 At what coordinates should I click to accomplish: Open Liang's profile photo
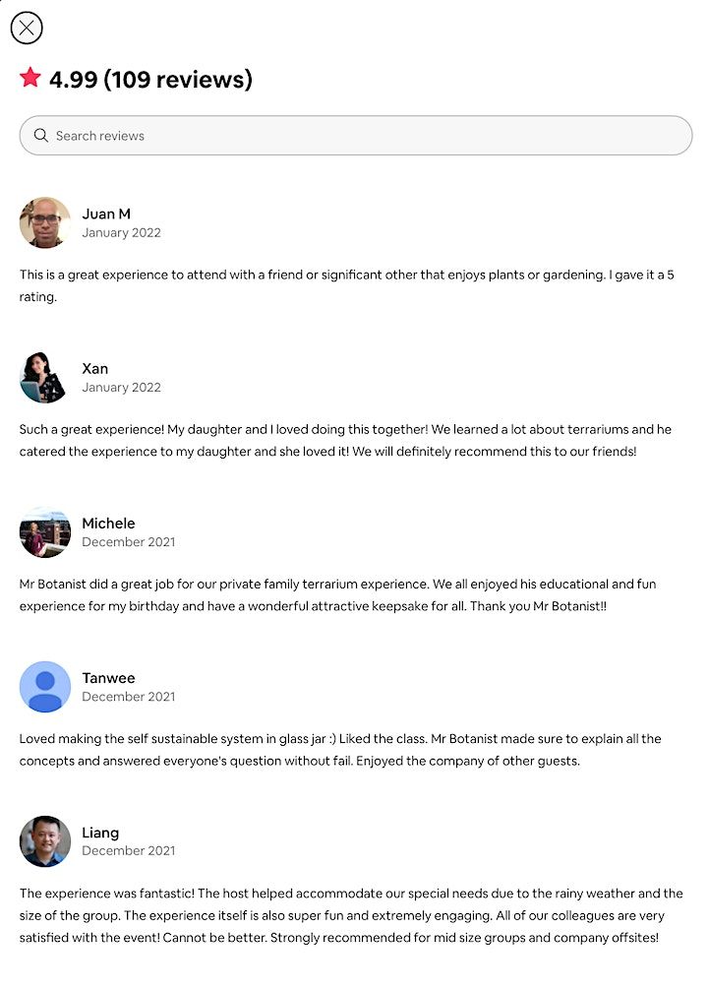(44, 840)
